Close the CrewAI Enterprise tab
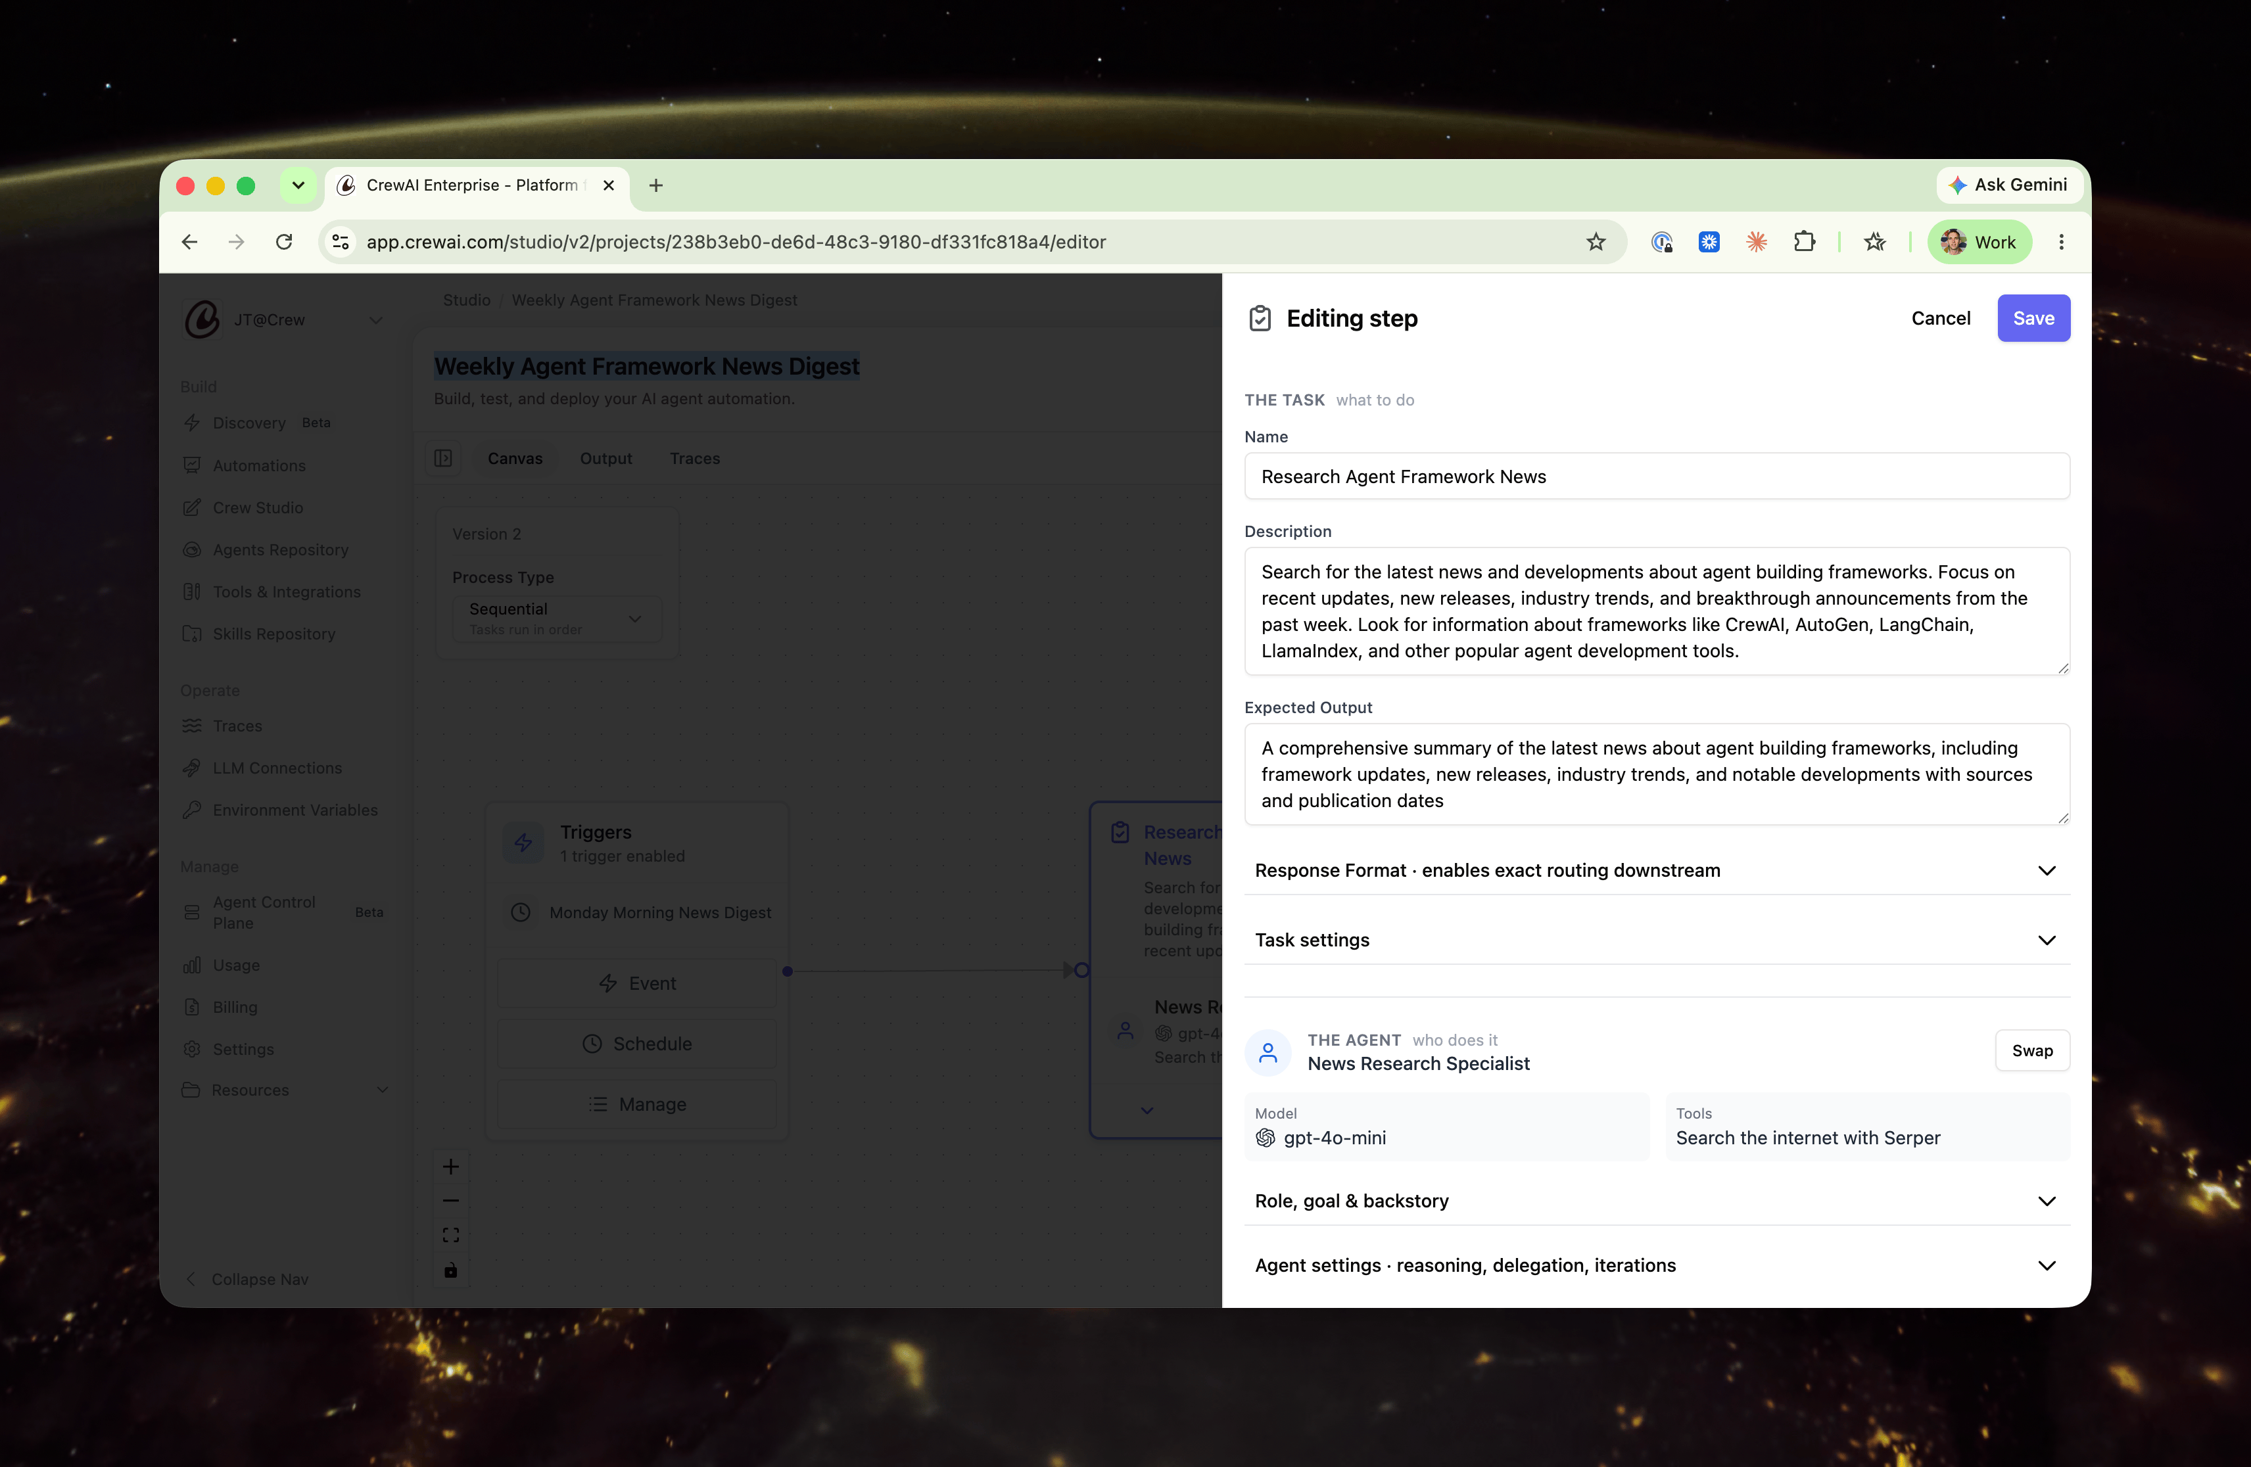The image size is (2251, 1467). pos(609,185)
